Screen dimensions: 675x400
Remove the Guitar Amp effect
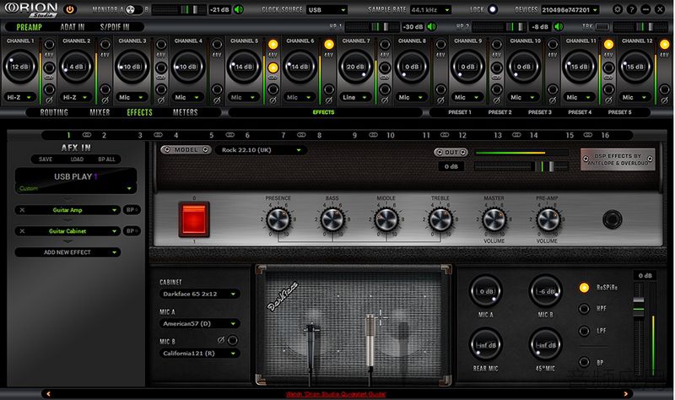point(23,210)
